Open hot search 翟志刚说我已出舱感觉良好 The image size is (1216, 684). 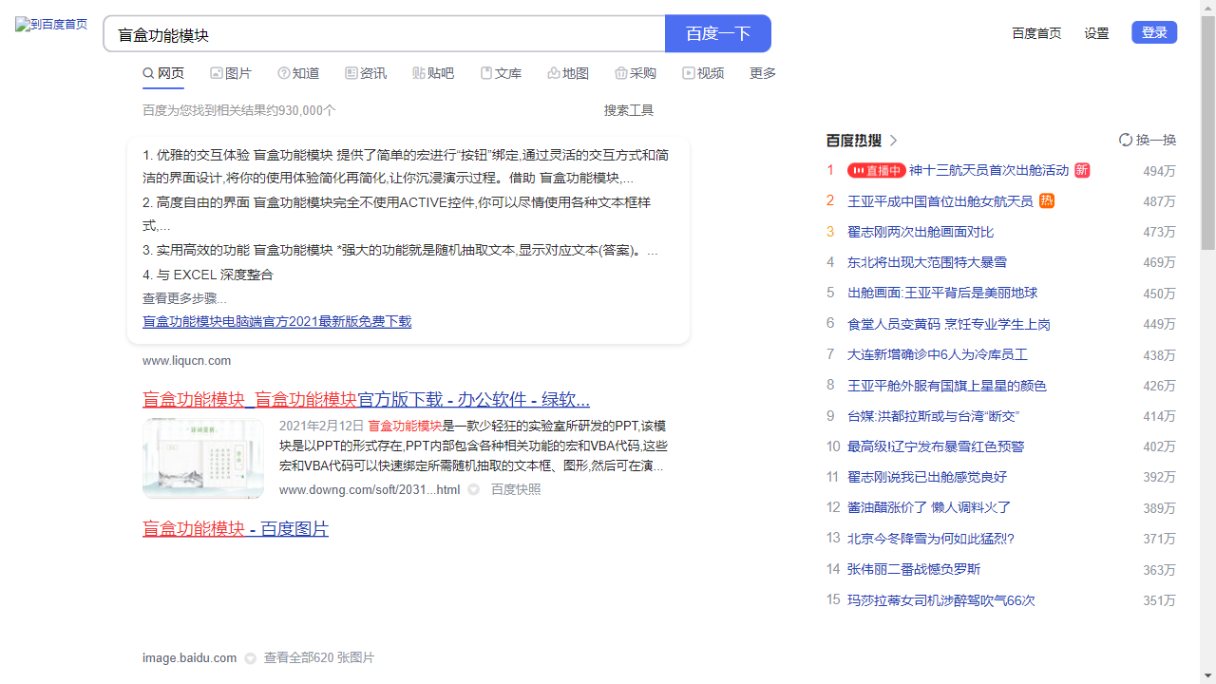(927, 477)
